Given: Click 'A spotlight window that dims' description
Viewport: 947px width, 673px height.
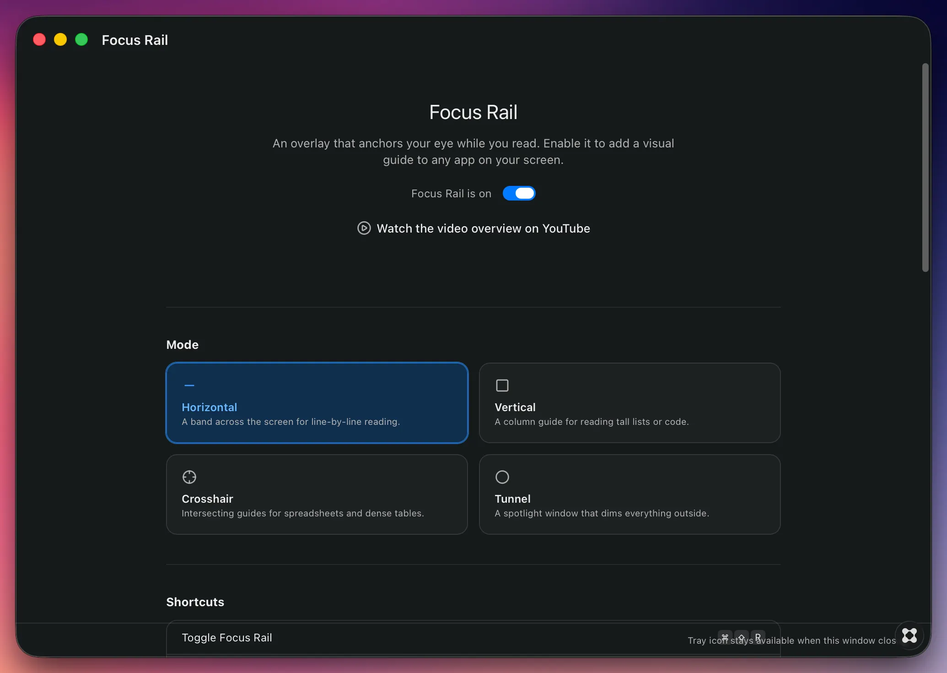Looking at the screenshot, I should [602, 513].
